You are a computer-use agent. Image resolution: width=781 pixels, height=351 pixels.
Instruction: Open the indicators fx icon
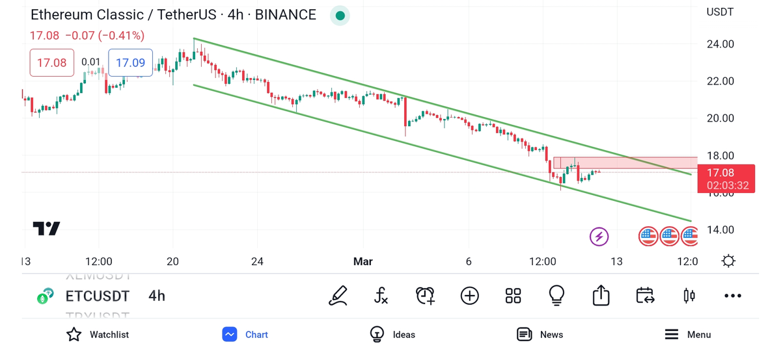(x=381, y=296)
